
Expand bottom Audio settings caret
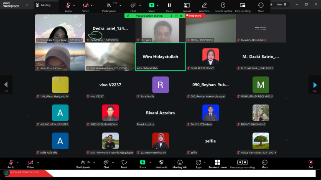[x=18, y=162]
